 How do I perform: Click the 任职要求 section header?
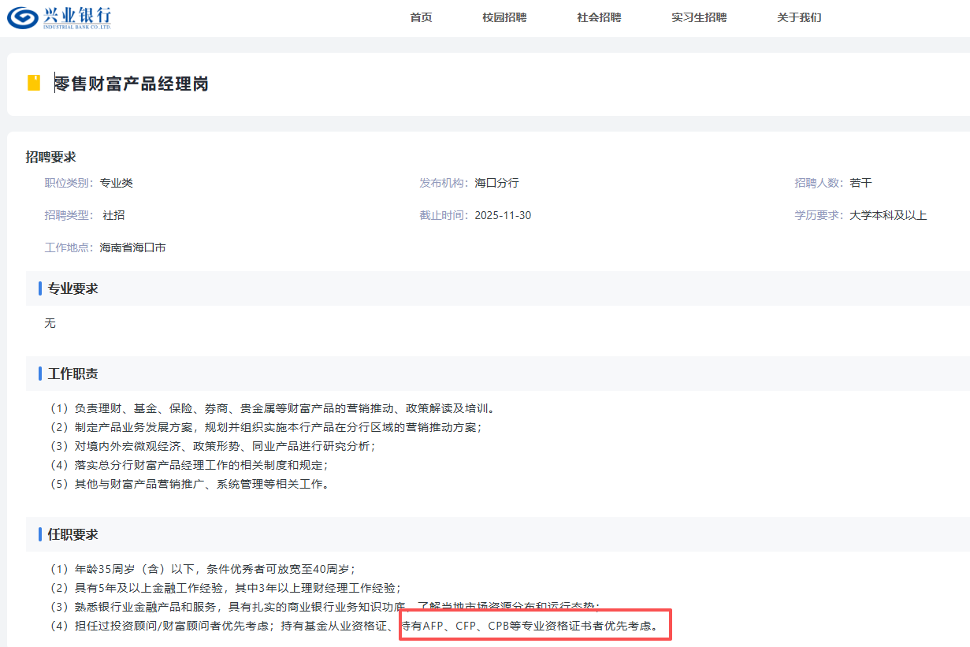[x=72, y=534]
